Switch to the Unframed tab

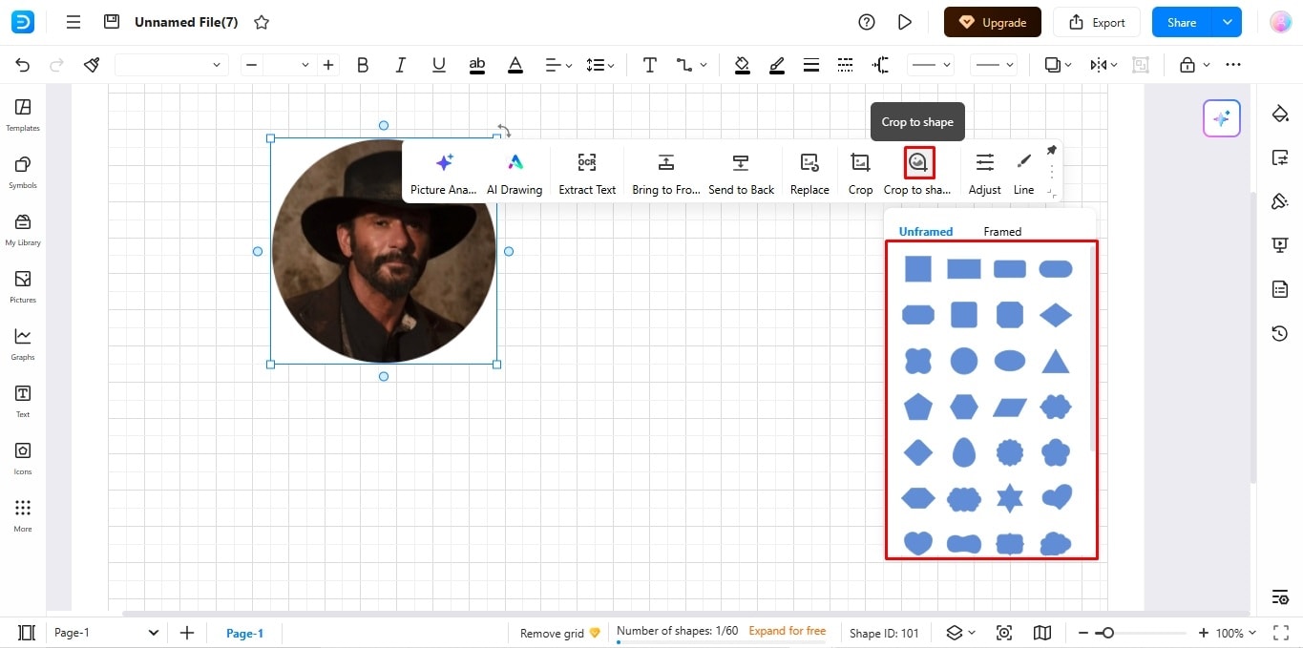[x=926, y=231]
